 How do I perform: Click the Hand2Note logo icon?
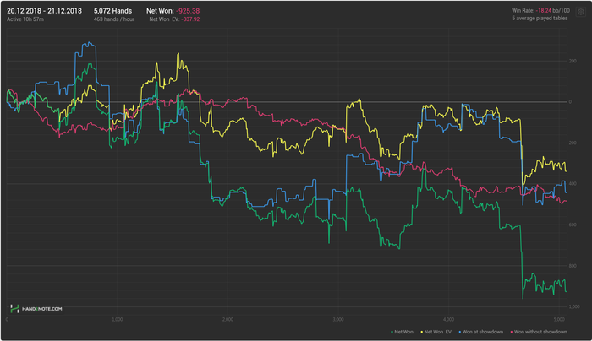pos(14,310)
